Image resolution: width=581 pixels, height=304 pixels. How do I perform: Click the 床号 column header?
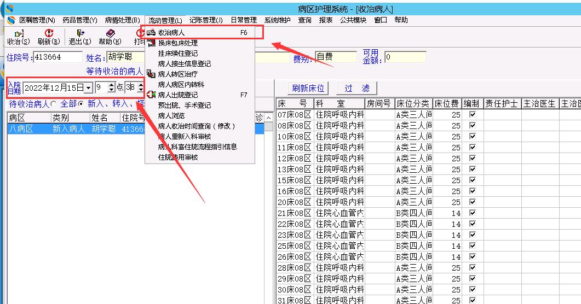click(295, 103)
